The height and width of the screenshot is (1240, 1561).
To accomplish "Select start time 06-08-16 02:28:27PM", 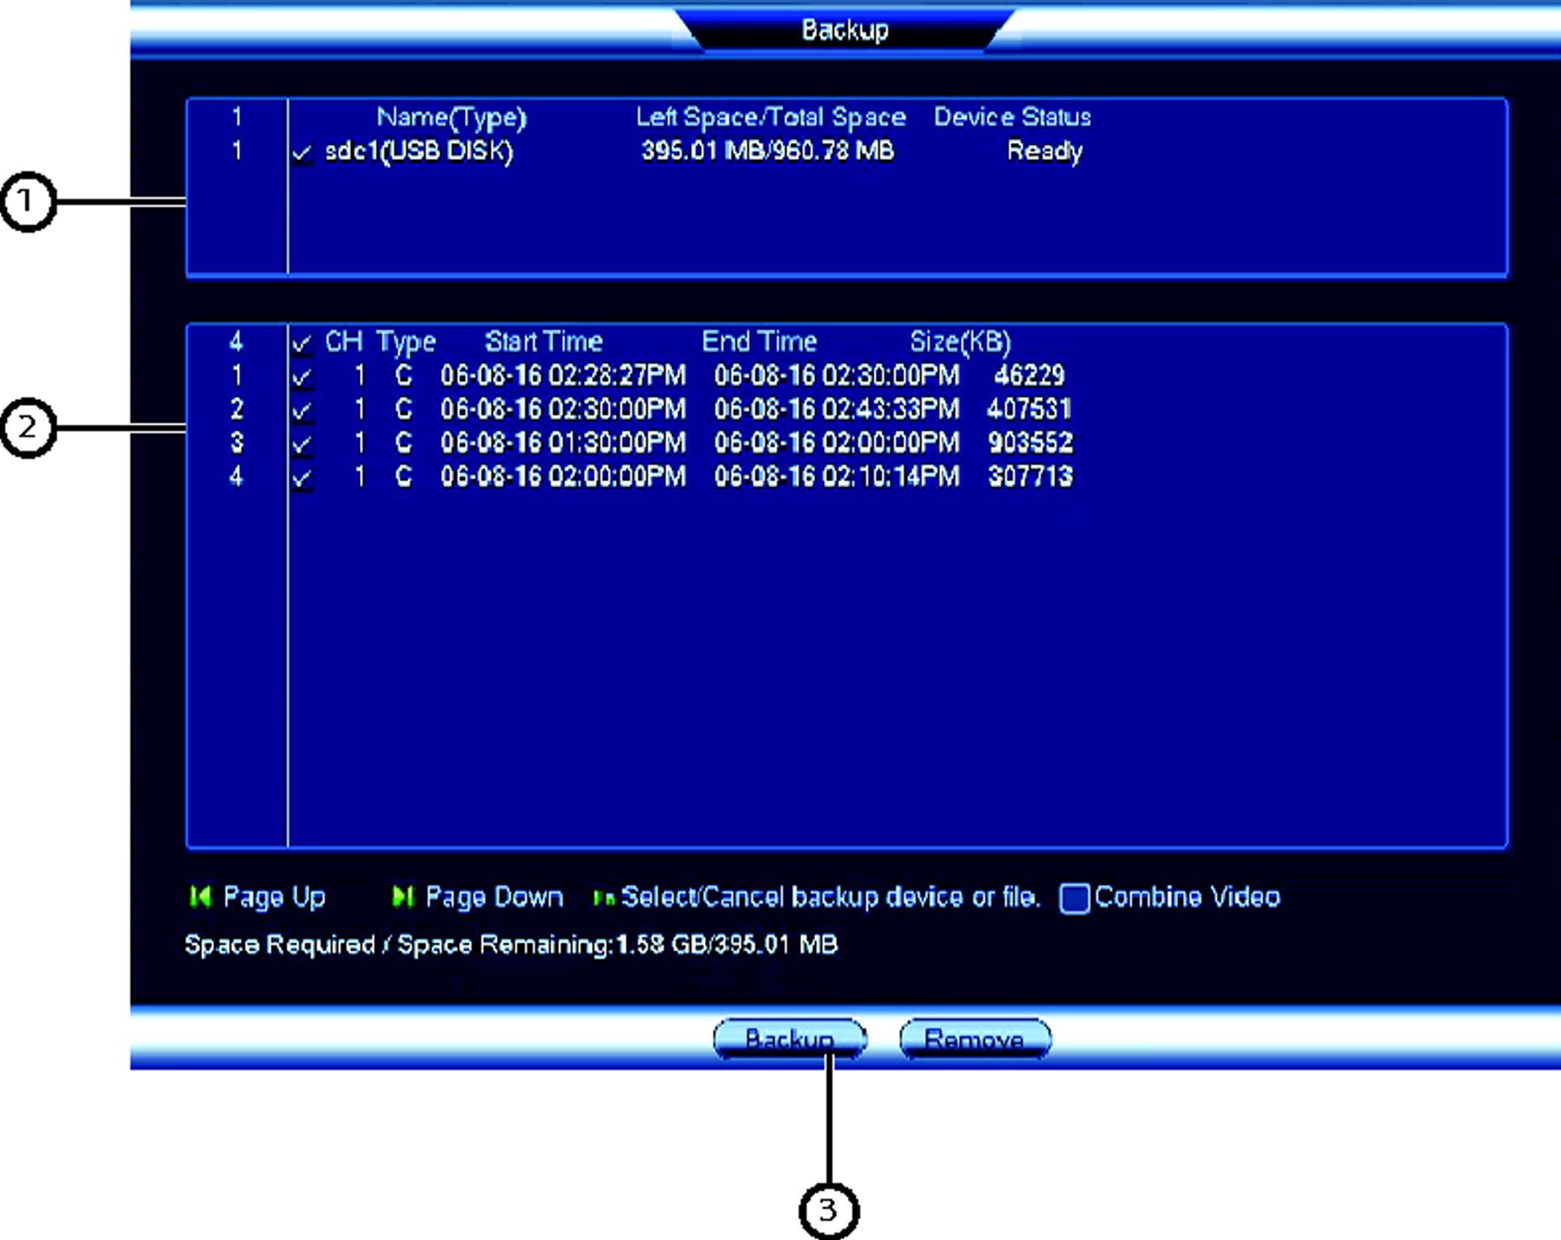I will [563, 375].
